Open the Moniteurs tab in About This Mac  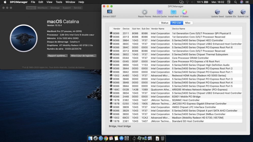tap(43, 8)
